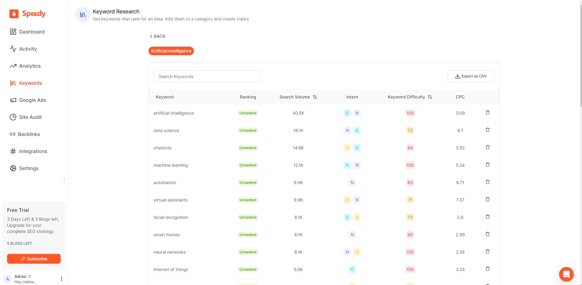582x285 pixels.
Task: Click the Speedy rocket logo
Action: (14, 14)
